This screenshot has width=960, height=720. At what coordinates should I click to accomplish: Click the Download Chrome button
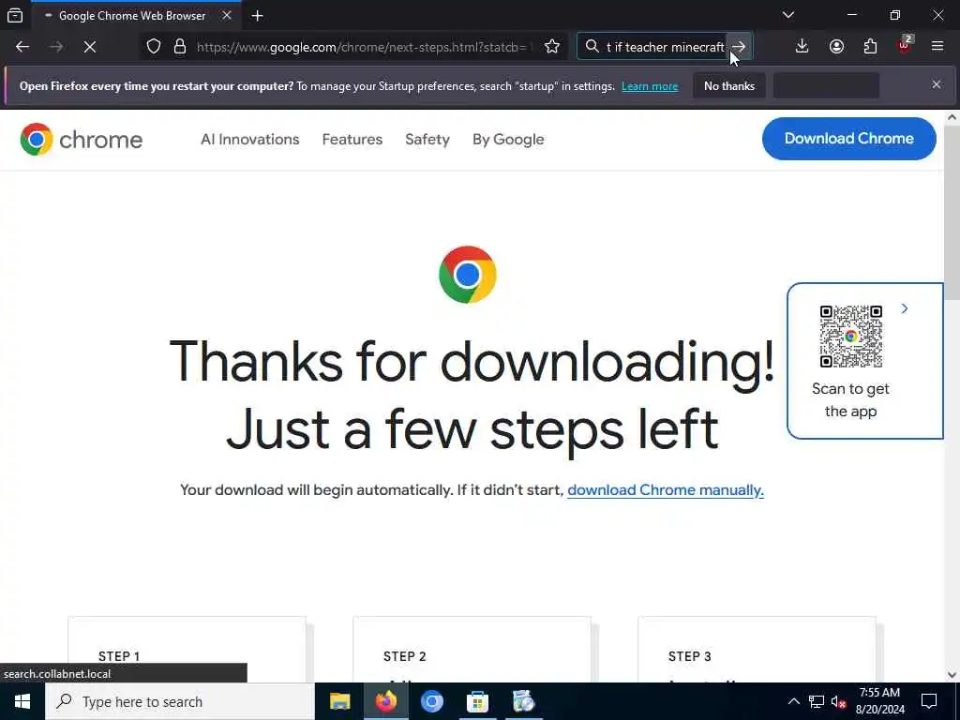[x=848, y=139]
